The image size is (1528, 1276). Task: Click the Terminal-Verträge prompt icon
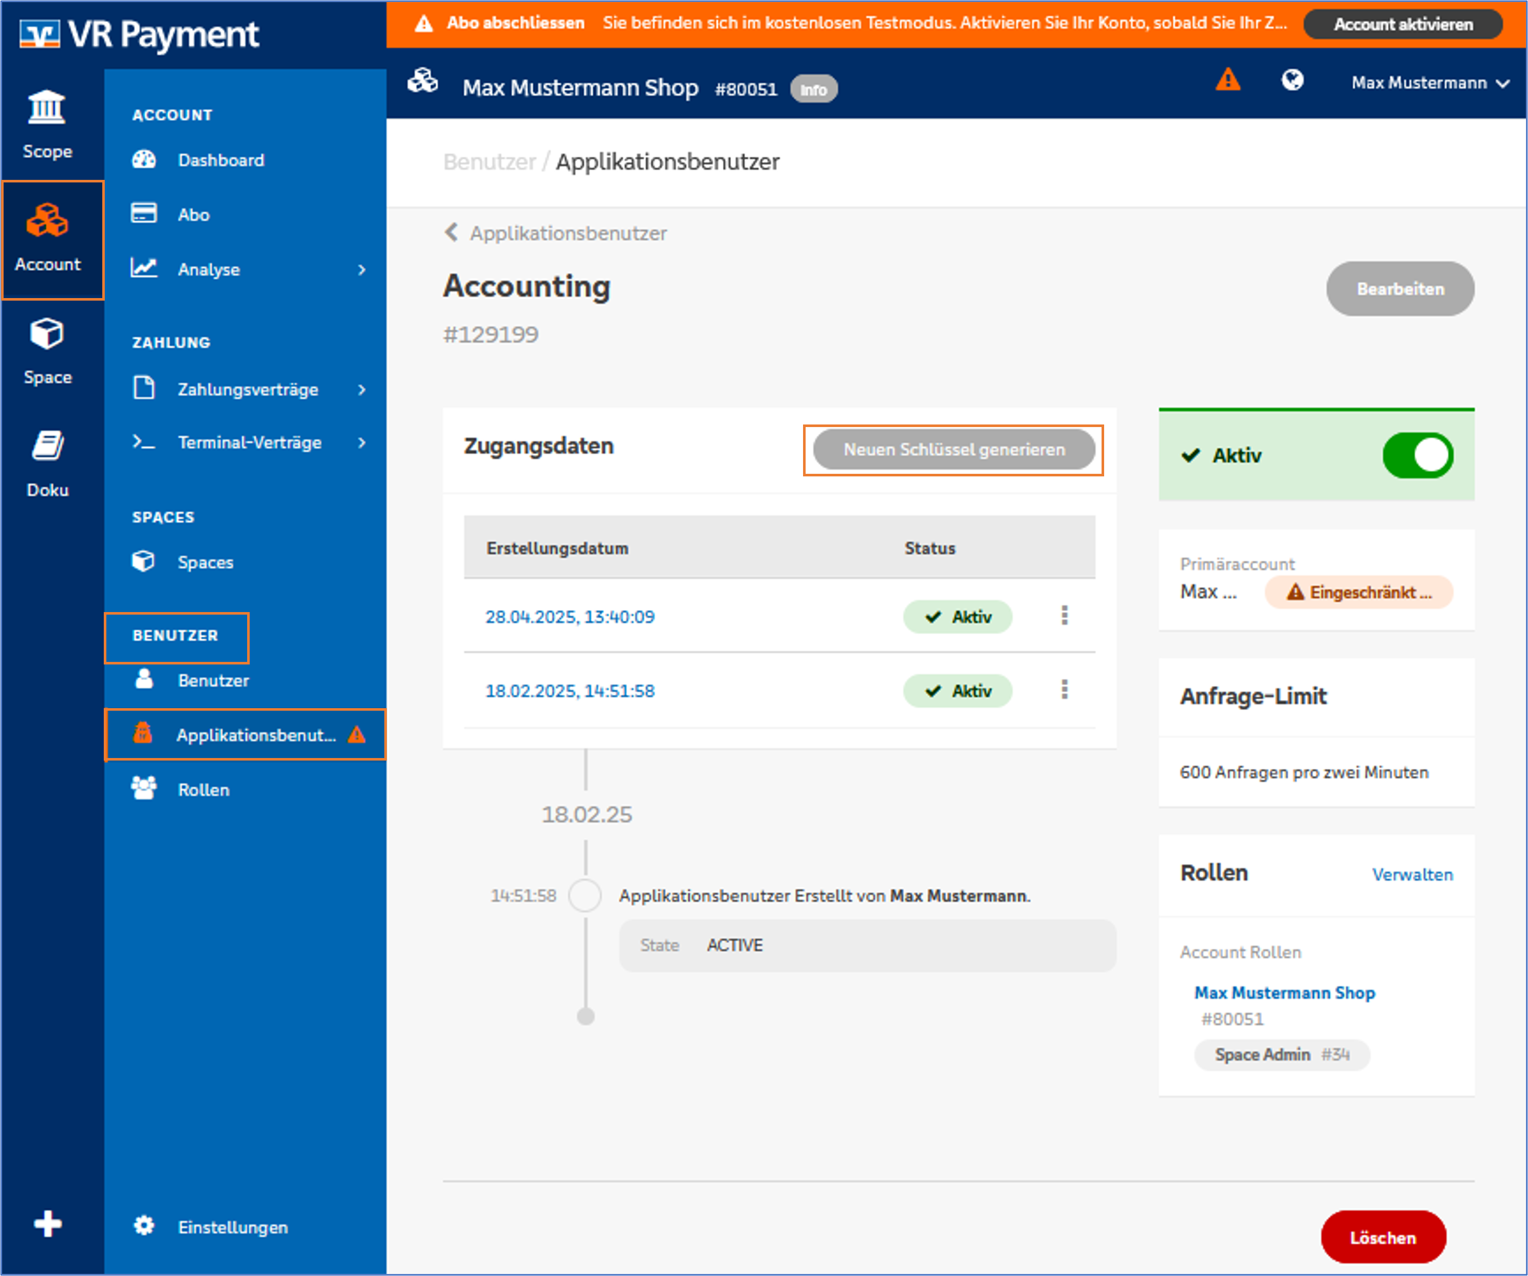coord(144,442)
